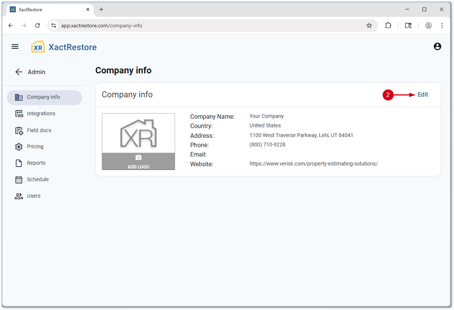454x310 pixels.
Task: Click the Pricing gear icon
Action: [x=19, y=146]
